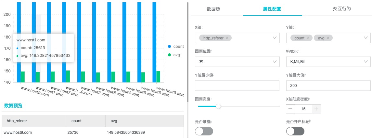Remove the count tag from Y轴
This screenshot has height=138, width=372.
click(x=308, y=38)
